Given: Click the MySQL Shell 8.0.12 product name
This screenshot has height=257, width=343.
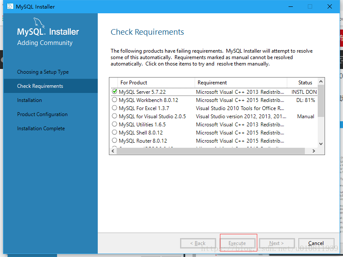Looking at the screenshot, I should [x=141, y=133].
